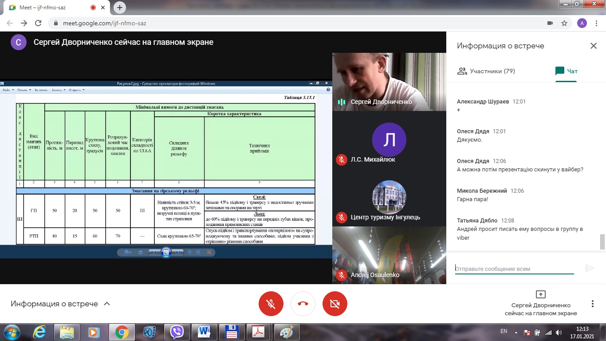Select Л.С. Михайлюк participant tile

[x=389, y=140]
